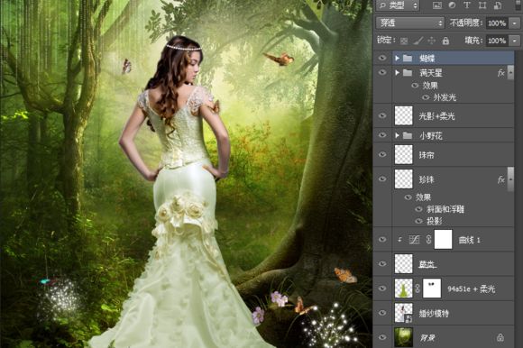Image resolution: width=523 pixels, height=348 pixels.
Task: Click the type layer filter icon
Action: (x=466, y=5)
